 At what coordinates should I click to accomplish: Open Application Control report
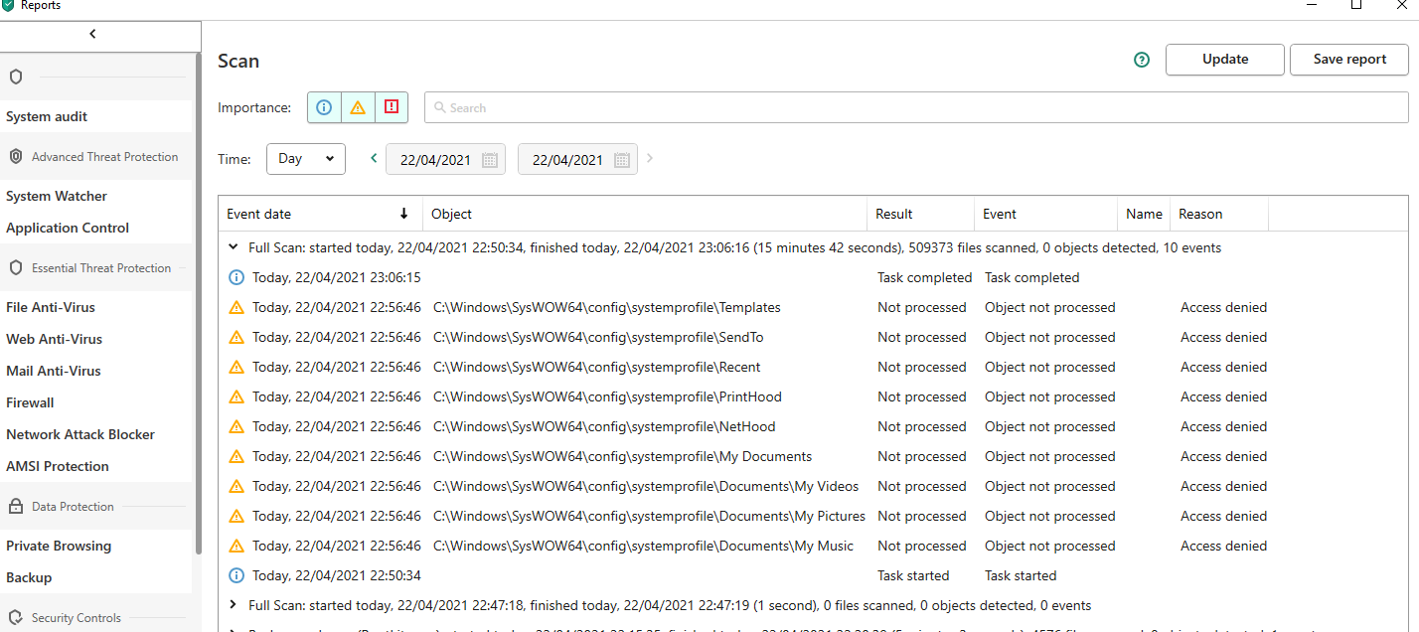pos(68,228)
